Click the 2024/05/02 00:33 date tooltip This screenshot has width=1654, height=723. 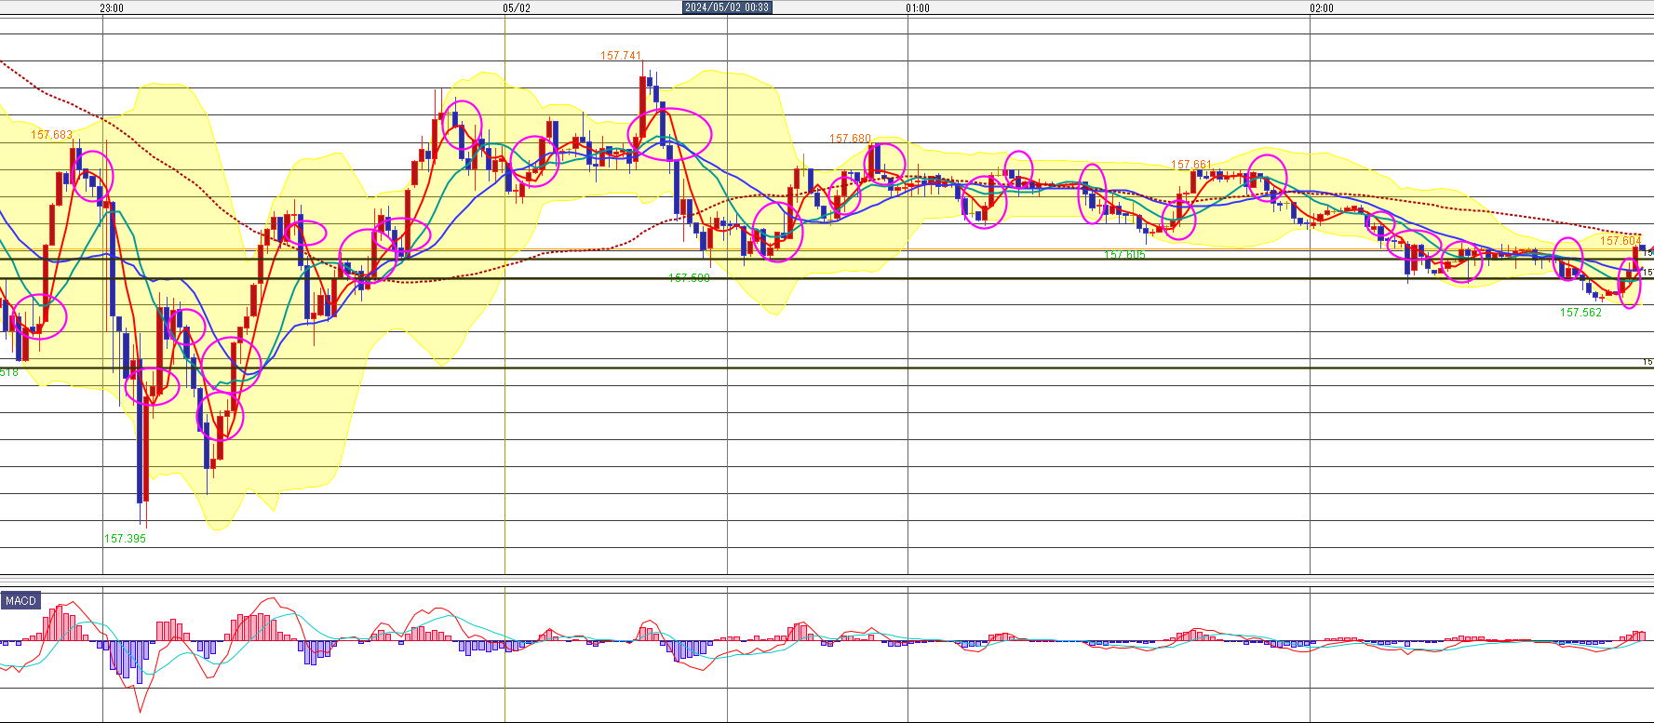point(727,7)
